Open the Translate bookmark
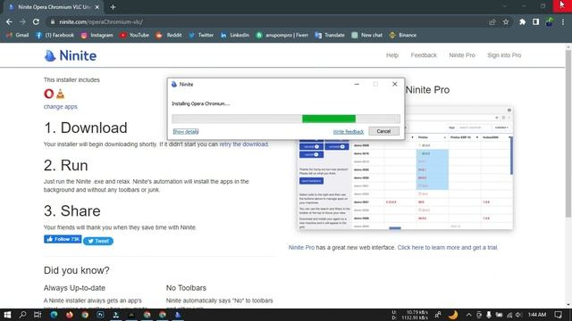 [330, 36]
